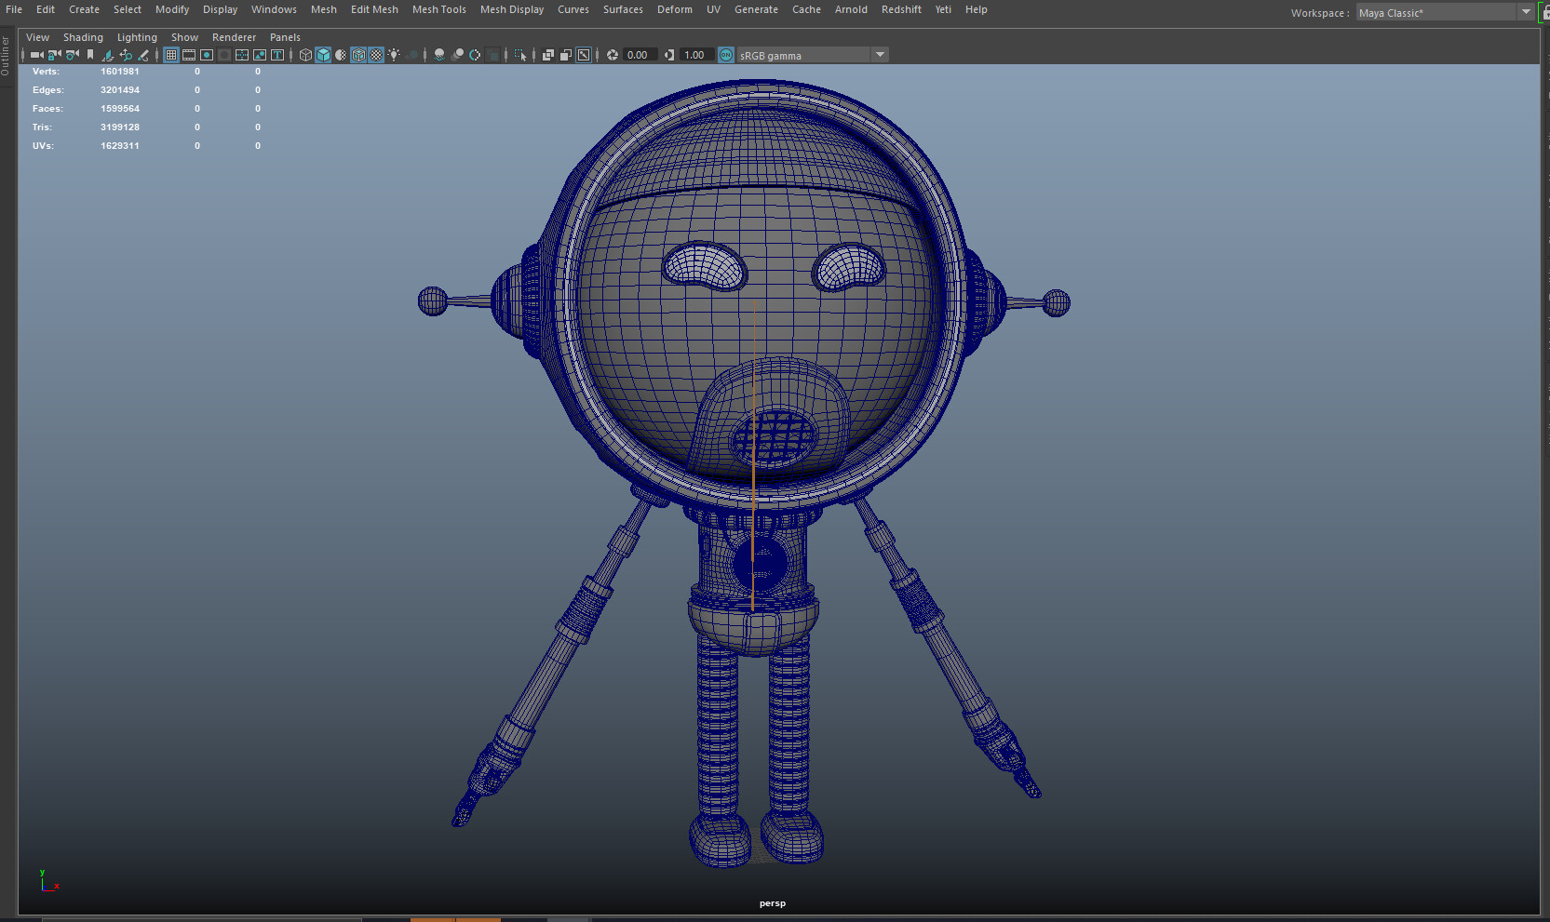
Task: Open the Redshift menu
Action: pyautogui.click(x=900, y=9)
